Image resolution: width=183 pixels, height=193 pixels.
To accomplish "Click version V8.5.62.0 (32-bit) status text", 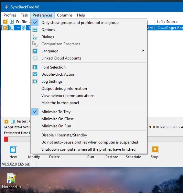I will pyautogui.click(x=16, y=164).
